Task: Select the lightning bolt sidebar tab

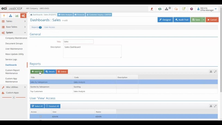Action: [4, 16]
